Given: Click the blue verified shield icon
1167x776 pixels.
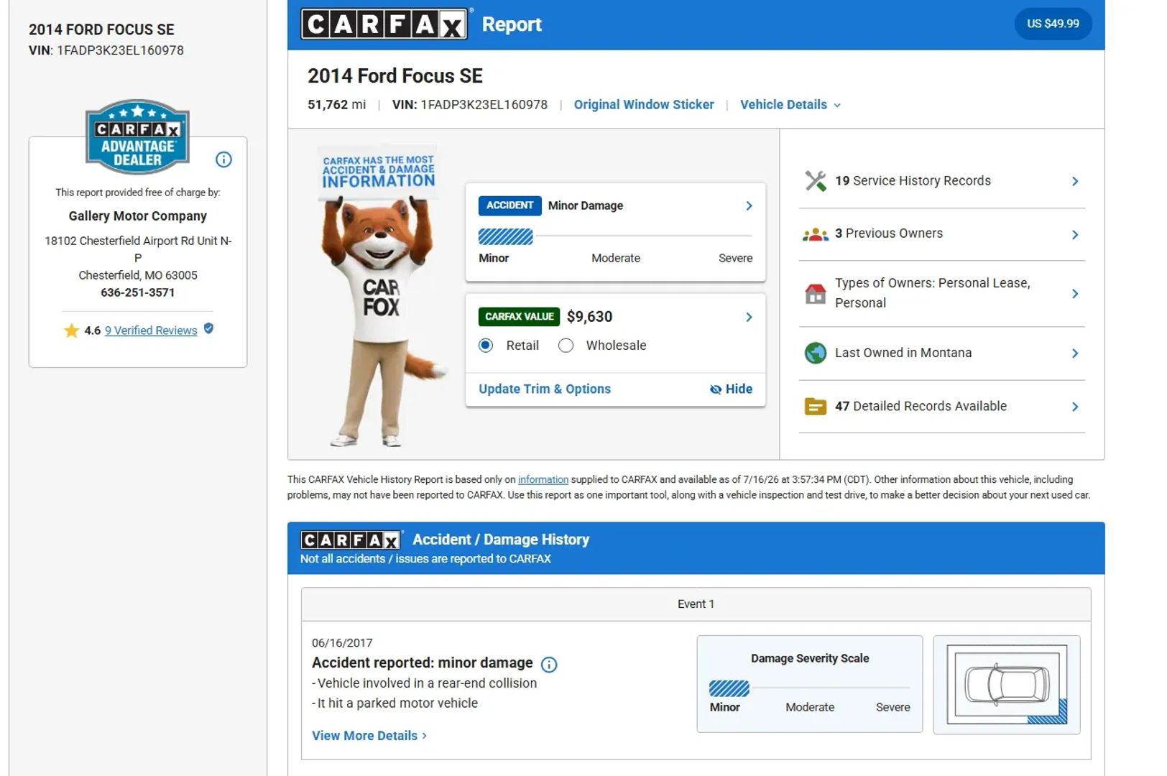Looking at the screenshot, I should [x=208, y=328].
